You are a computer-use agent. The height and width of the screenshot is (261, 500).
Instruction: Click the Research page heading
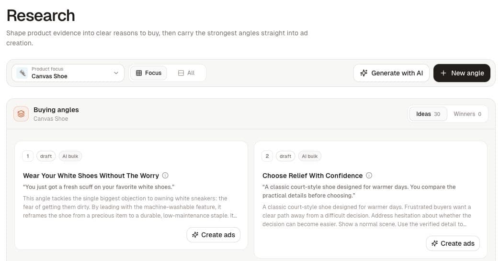(x=41, y=16)
